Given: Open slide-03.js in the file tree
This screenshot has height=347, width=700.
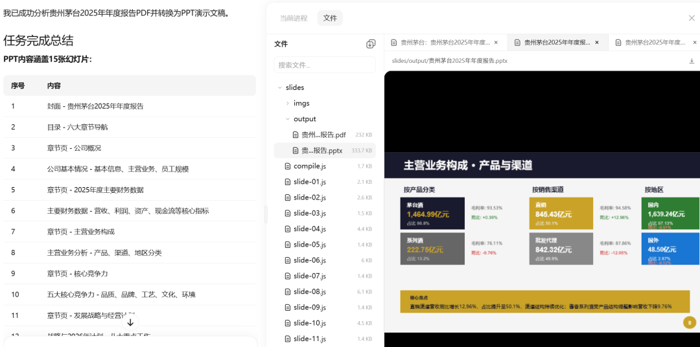Looking at the screenshot, I should [325, 213].
